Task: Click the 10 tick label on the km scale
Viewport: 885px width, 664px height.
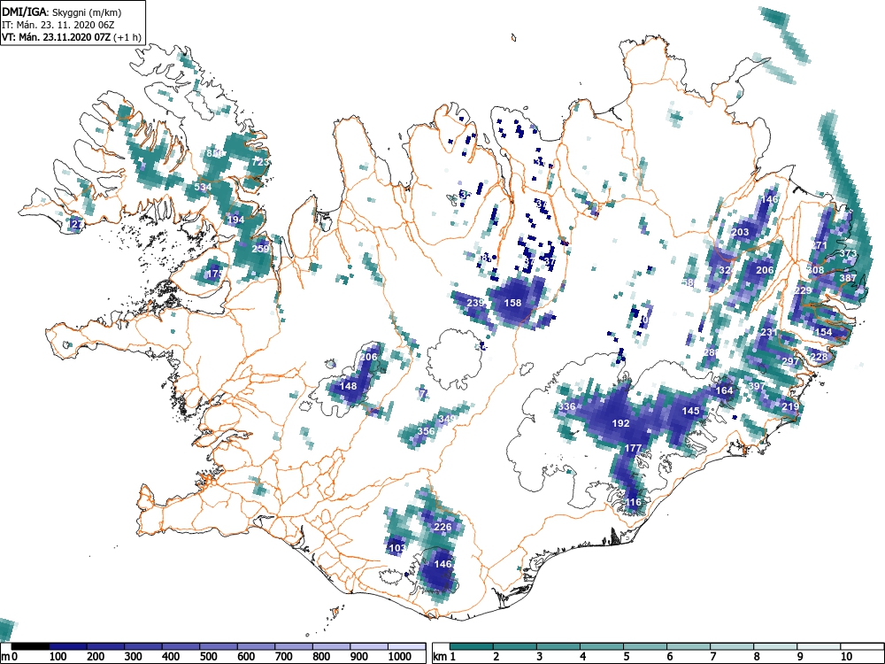Action: 845,656
